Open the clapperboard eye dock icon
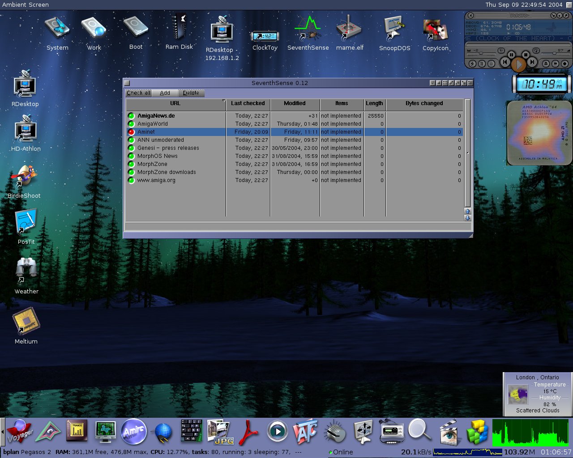This screenshot has height=458, width=573. [x=449, y=432]
